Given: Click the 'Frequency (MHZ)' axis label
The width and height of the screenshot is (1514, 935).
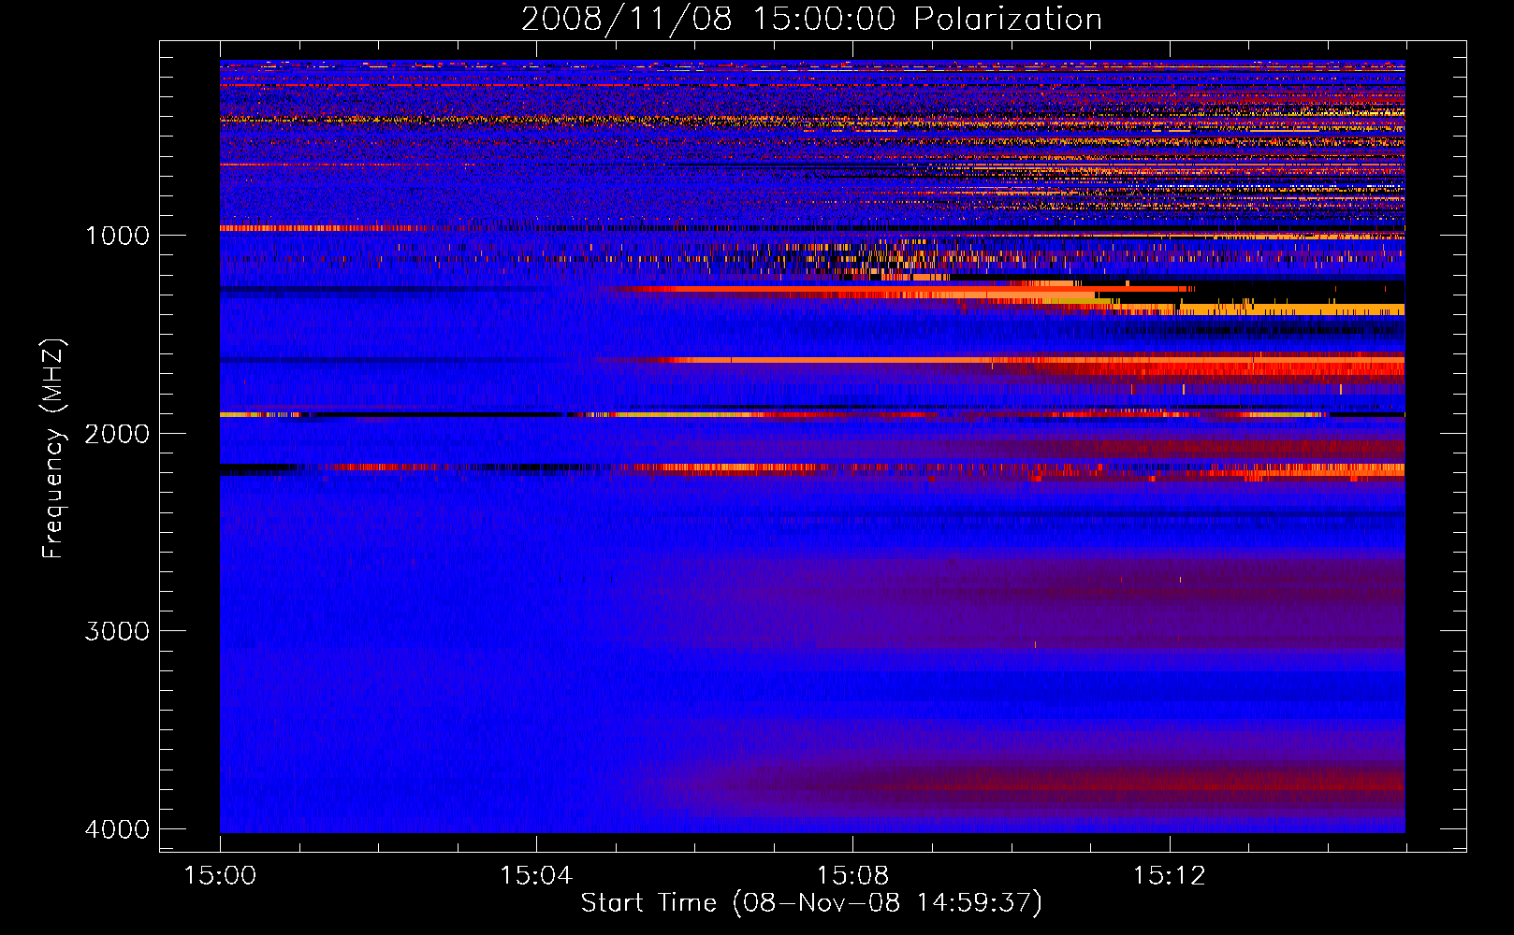Looking at the screenshot, I should click(54, 449).
